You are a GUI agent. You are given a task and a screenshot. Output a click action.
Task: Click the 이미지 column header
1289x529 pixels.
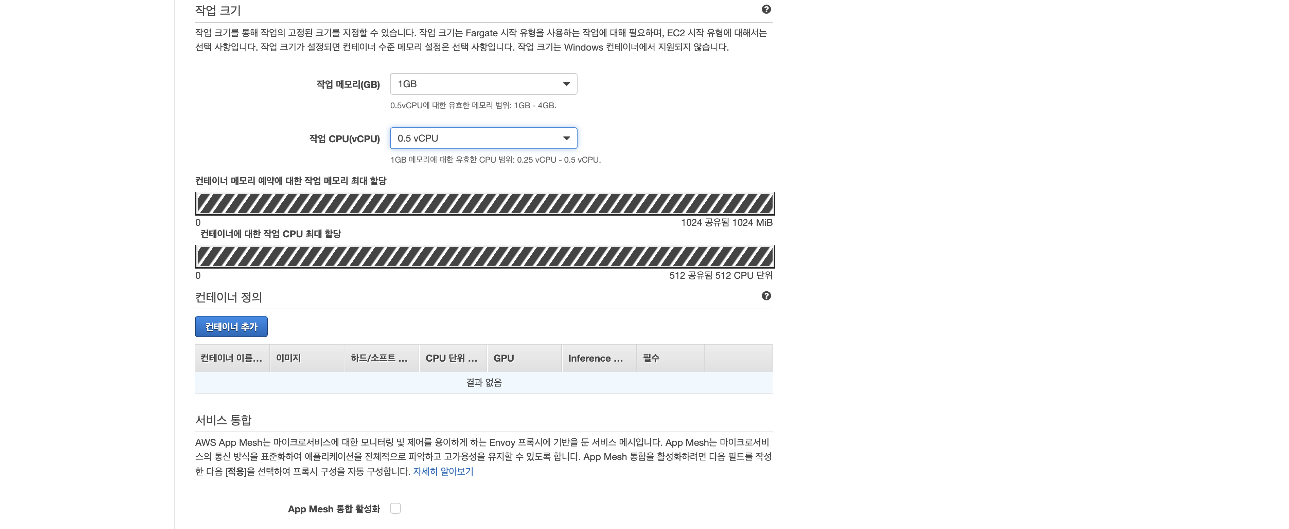(307, 358)
